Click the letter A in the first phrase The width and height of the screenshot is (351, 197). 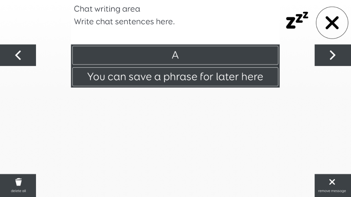(x=175, y=55)
